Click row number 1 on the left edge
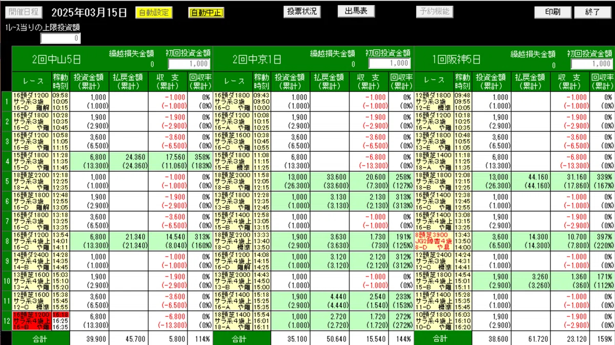 (7, 102)
